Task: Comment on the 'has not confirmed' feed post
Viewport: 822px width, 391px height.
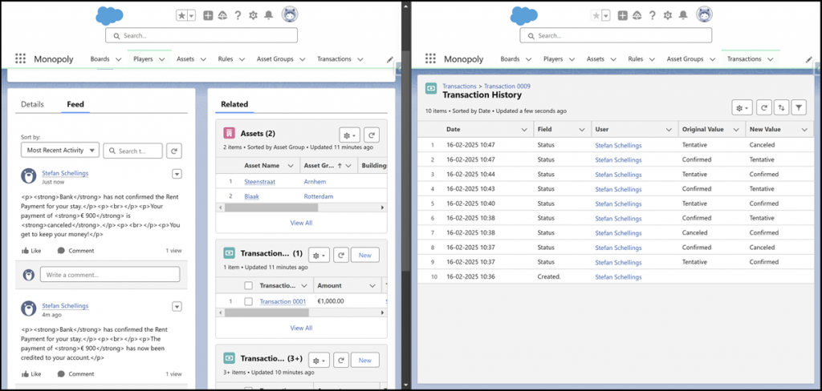Action: coord(76,251)
